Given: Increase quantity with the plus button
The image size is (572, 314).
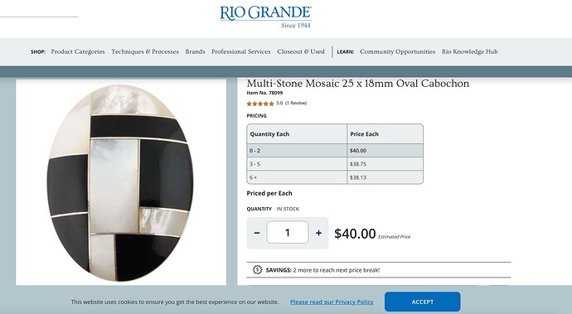Looking at the screenshot, I should 318,233.
